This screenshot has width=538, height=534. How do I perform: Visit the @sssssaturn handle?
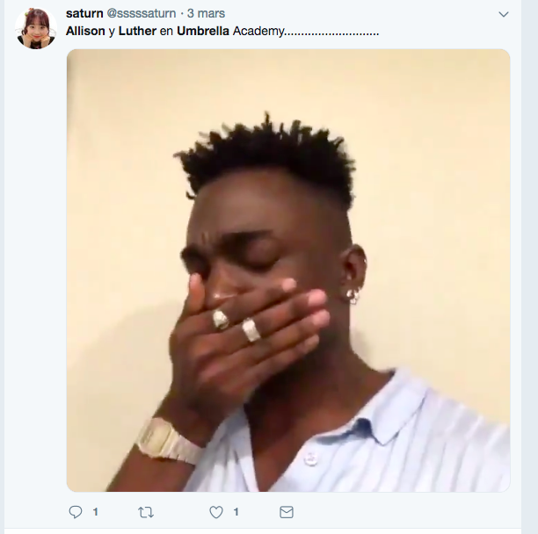[142, 13]
